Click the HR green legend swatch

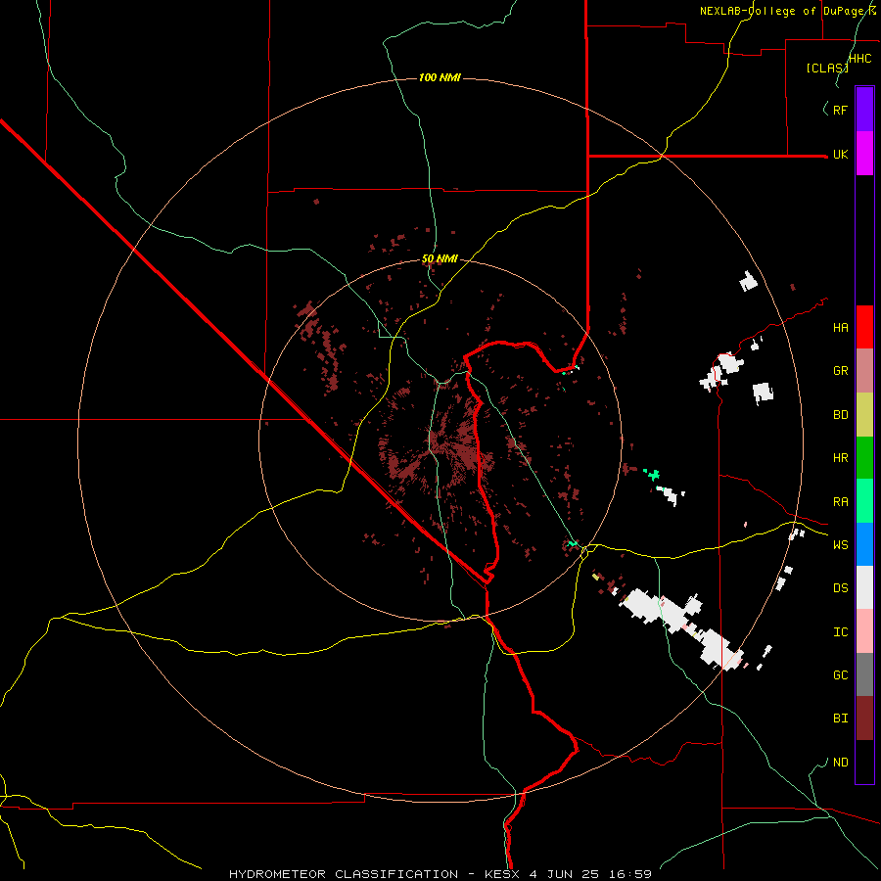864,458
